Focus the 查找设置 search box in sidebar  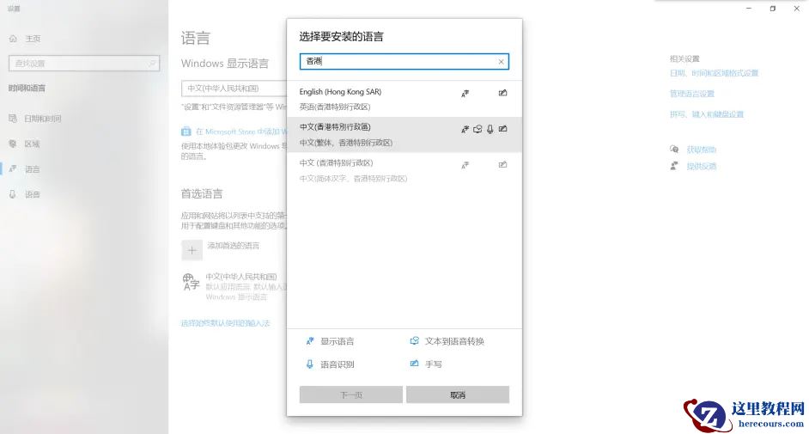coord(84,63)
